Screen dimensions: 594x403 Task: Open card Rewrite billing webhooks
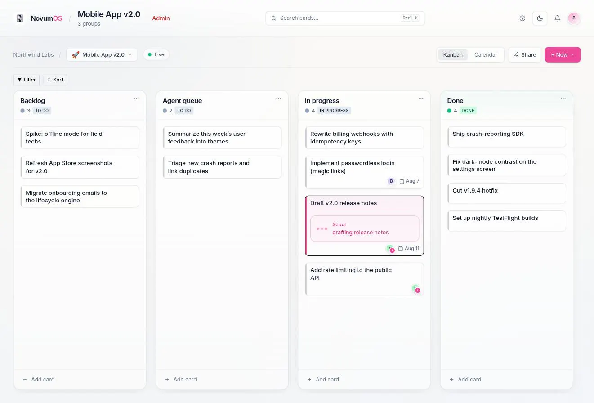tap(364, 138)
